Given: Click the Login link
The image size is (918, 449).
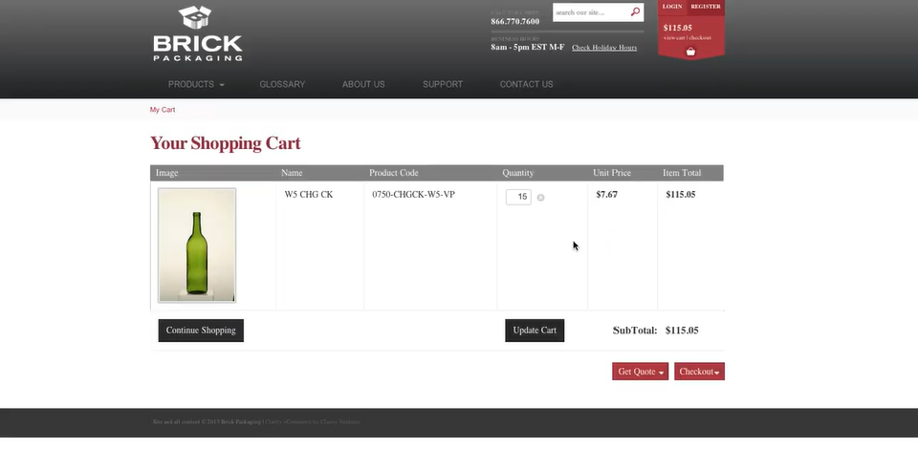Looking at the screenshot, I should click(x=672, y=7).
